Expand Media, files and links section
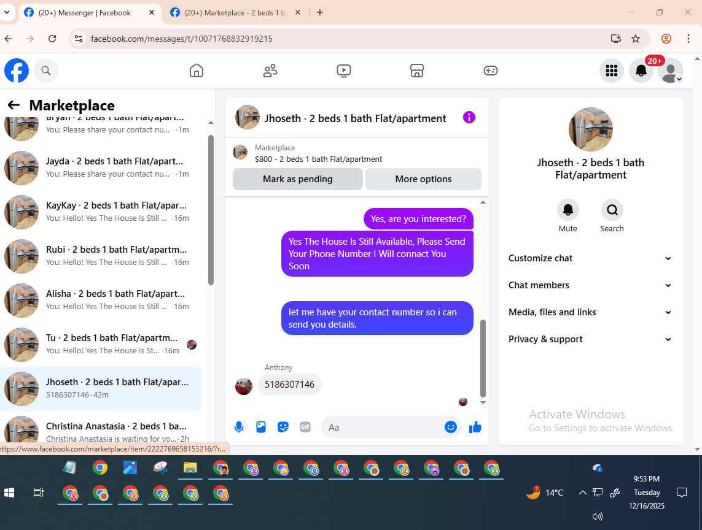 coord(590,312)
